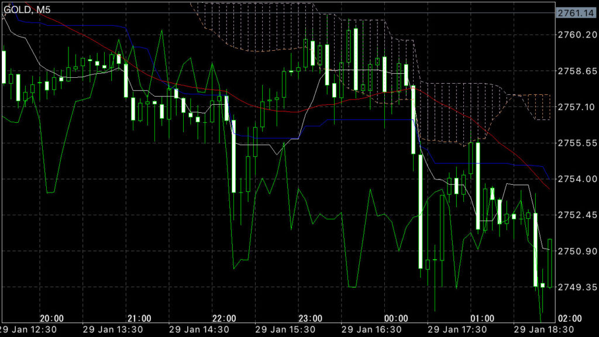This screenshot has height=337, width=599.
Task: Click the 2752.45 price level label
Action: pos(576,215)
